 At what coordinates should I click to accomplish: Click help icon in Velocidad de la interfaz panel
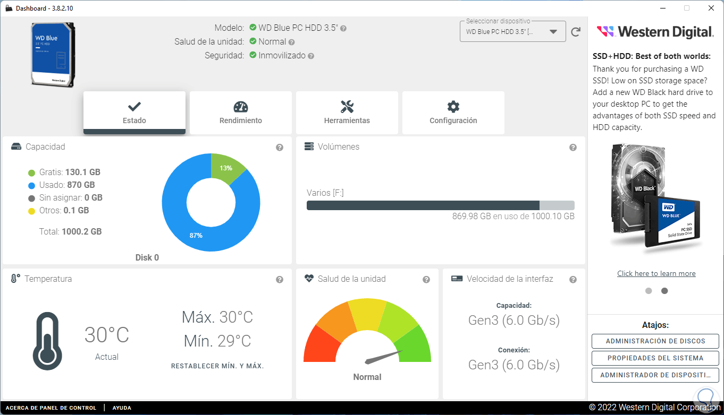pos(573,280)
